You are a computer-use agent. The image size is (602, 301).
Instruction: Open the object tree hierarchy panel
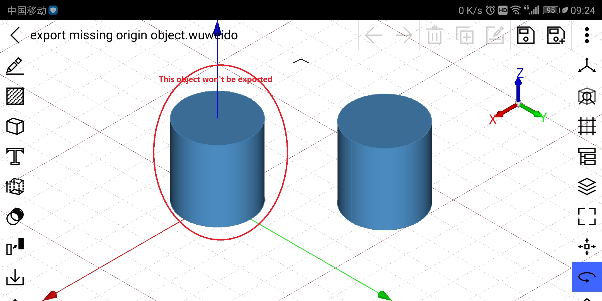(587, 156)
